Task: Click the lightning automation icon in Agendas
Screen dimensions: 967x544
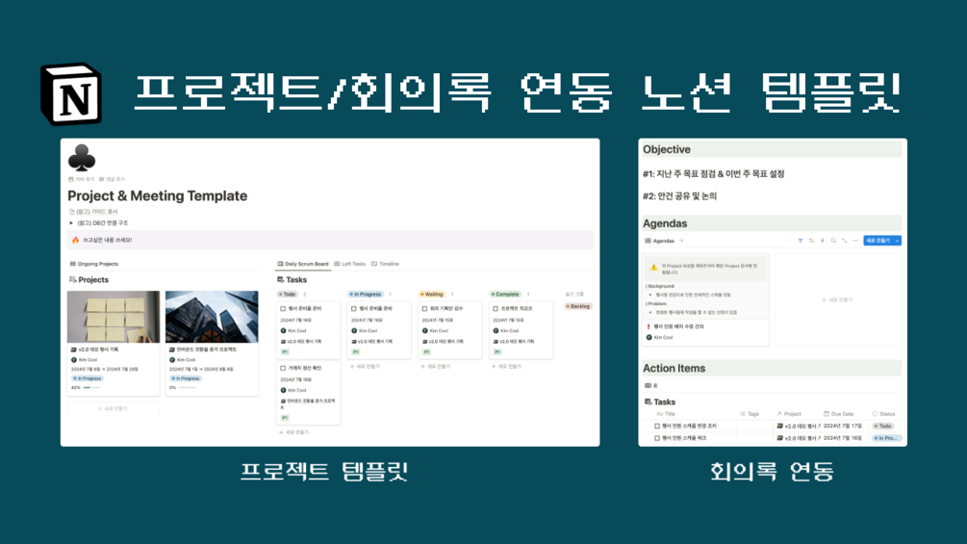Action: coord(822,241)
